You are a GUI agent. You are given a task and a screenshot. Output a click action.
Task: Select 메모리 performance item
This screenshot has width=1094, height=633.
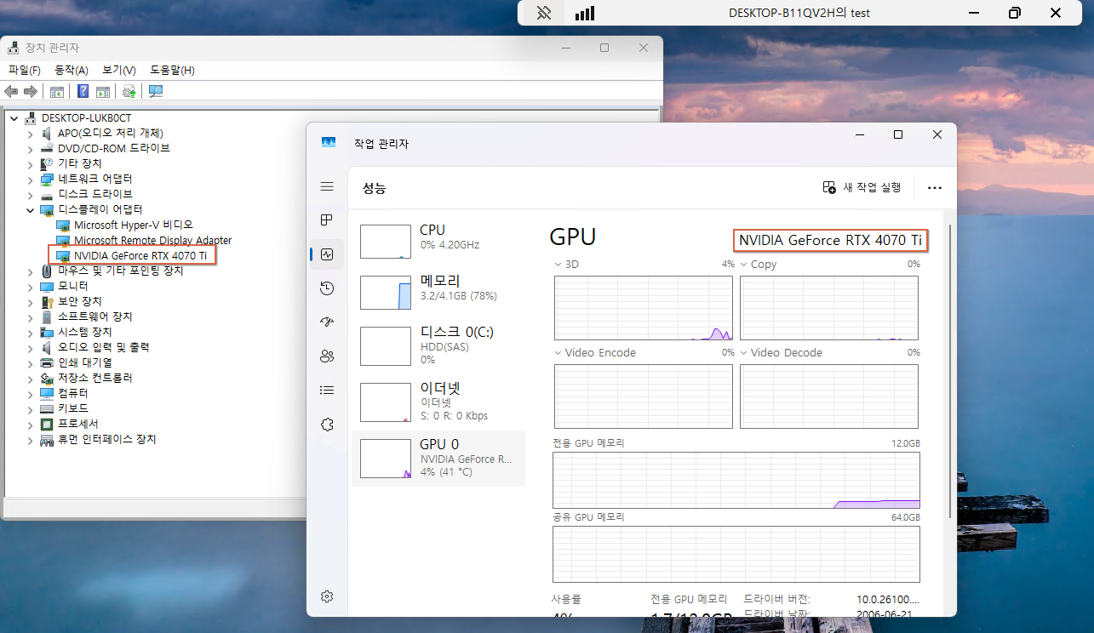pos(438,293)
